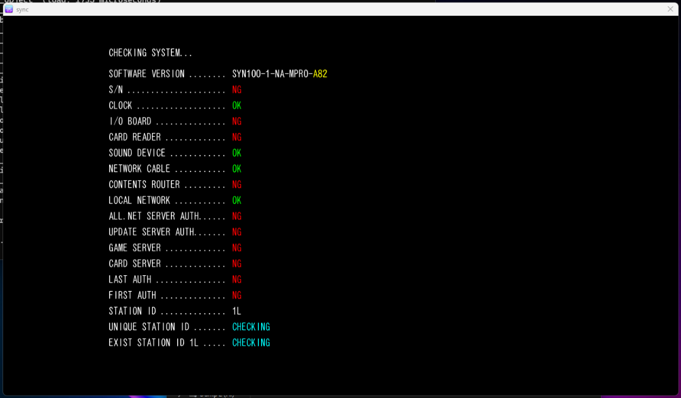681x398 pixels.
Task: Click the STATION ID value 1L
Action: (x=236, y=310)
